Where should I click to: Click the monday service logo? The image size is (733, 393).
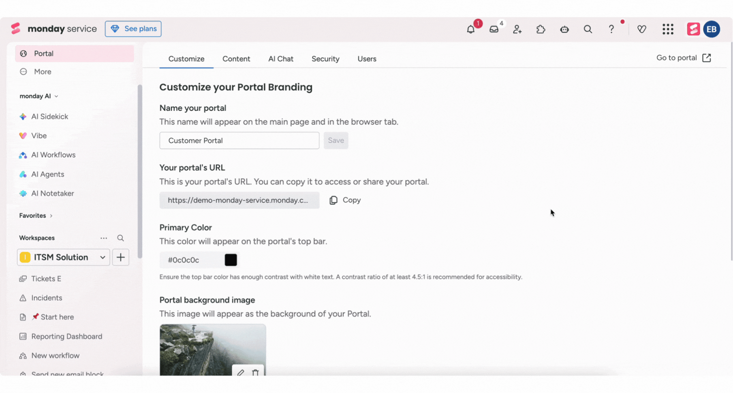(54, 29)
